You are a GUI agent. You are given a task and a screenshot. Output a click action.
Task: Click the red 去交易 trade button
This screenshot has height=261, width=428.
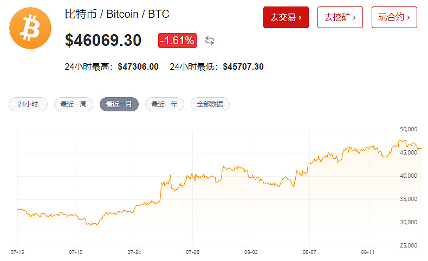pos(286,17)
